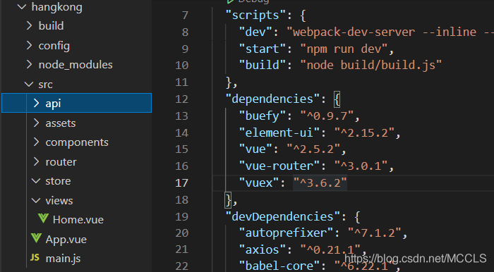Click line number 12 in the gutter
The width and height of the screenshot is (494, 272).
(x=182, y=99)
